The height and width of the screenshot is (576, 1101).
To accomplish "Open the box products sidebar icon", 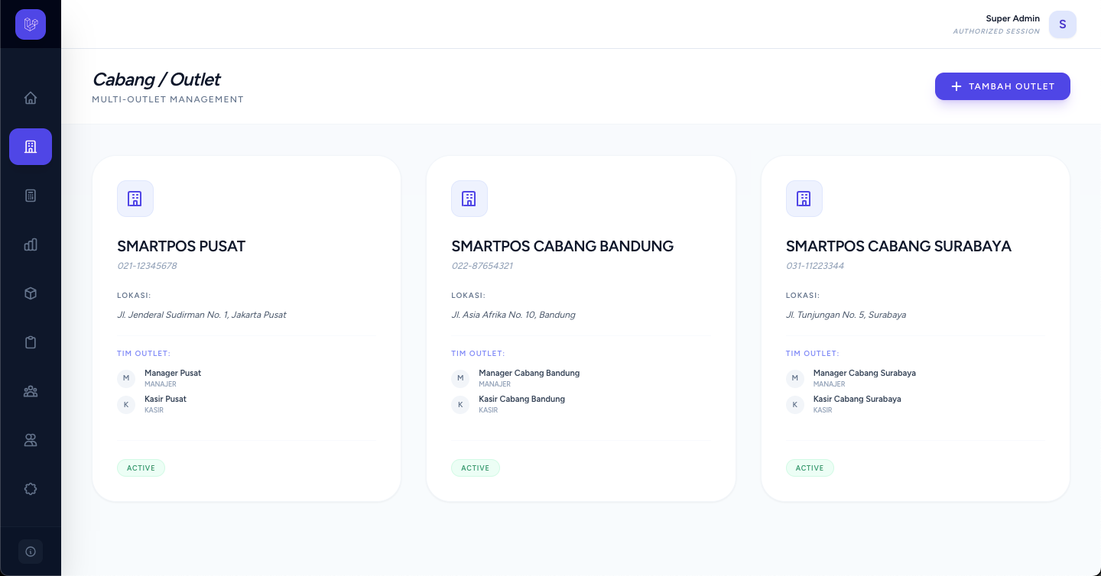I will click(x=31, y=293).
